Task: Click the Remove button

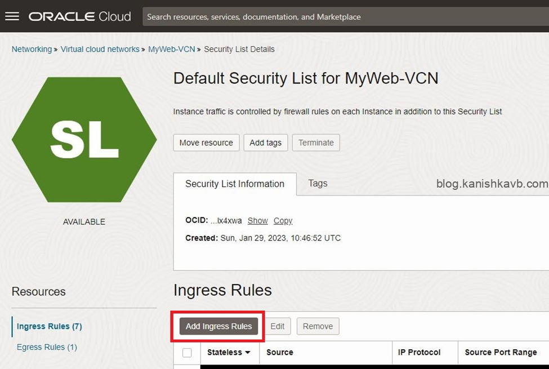Action: click(318, 326)
